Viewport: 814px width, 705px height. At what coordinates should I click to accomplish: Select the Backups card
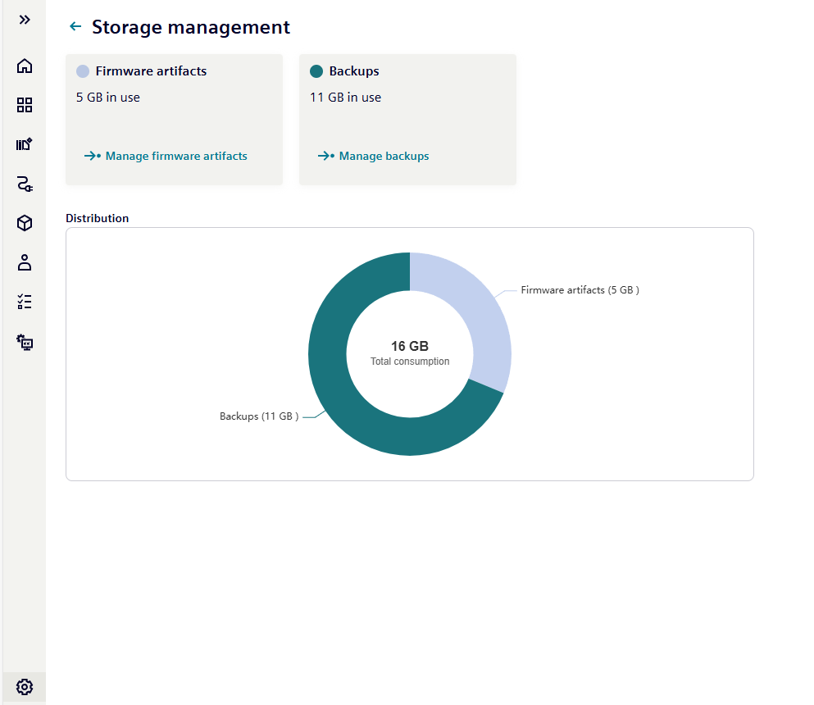pyautogui.click(x=407, y=119)
